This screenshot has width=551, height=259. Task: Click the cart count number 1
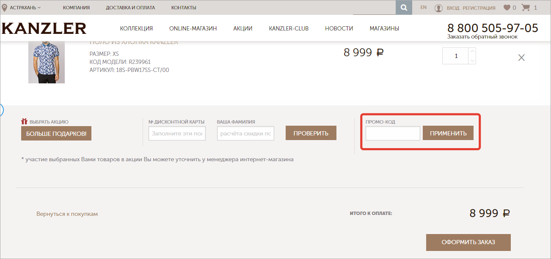(x=535, y=8)
